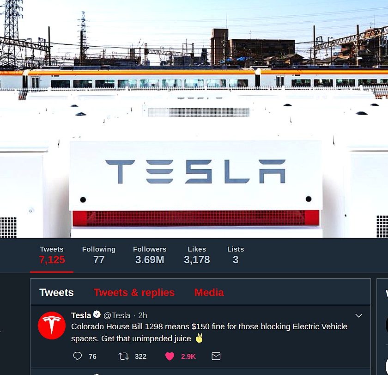The width and height of the screenshot is (388, 375).
Task: Retweet the Colorado House Bill tweet
Action: tap(123, 356)
